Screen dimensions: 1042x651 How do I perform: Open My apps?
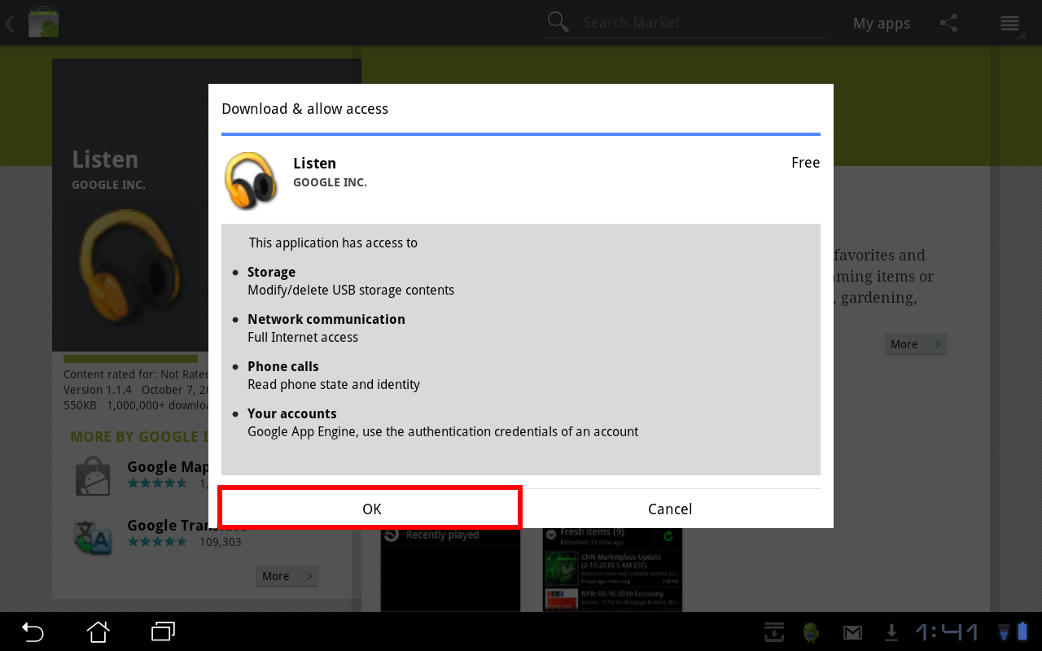click(x=881, y=24)
